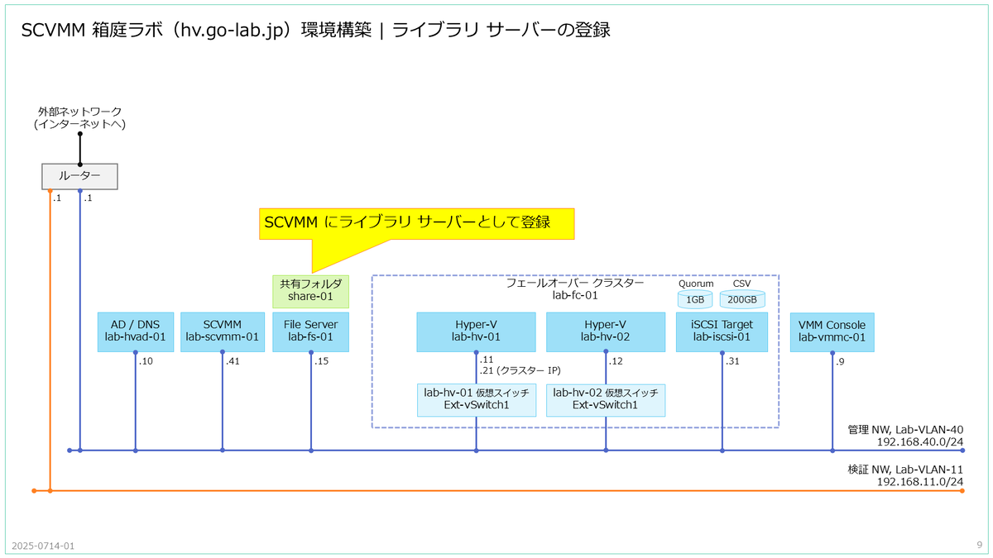Click the yellow SCVMM ライブラリ サーバー callout

click(x=416, y=223)
